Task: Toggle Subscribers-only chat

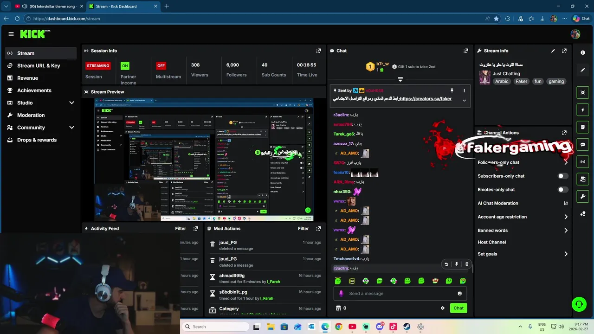Action: coord(562,176)
